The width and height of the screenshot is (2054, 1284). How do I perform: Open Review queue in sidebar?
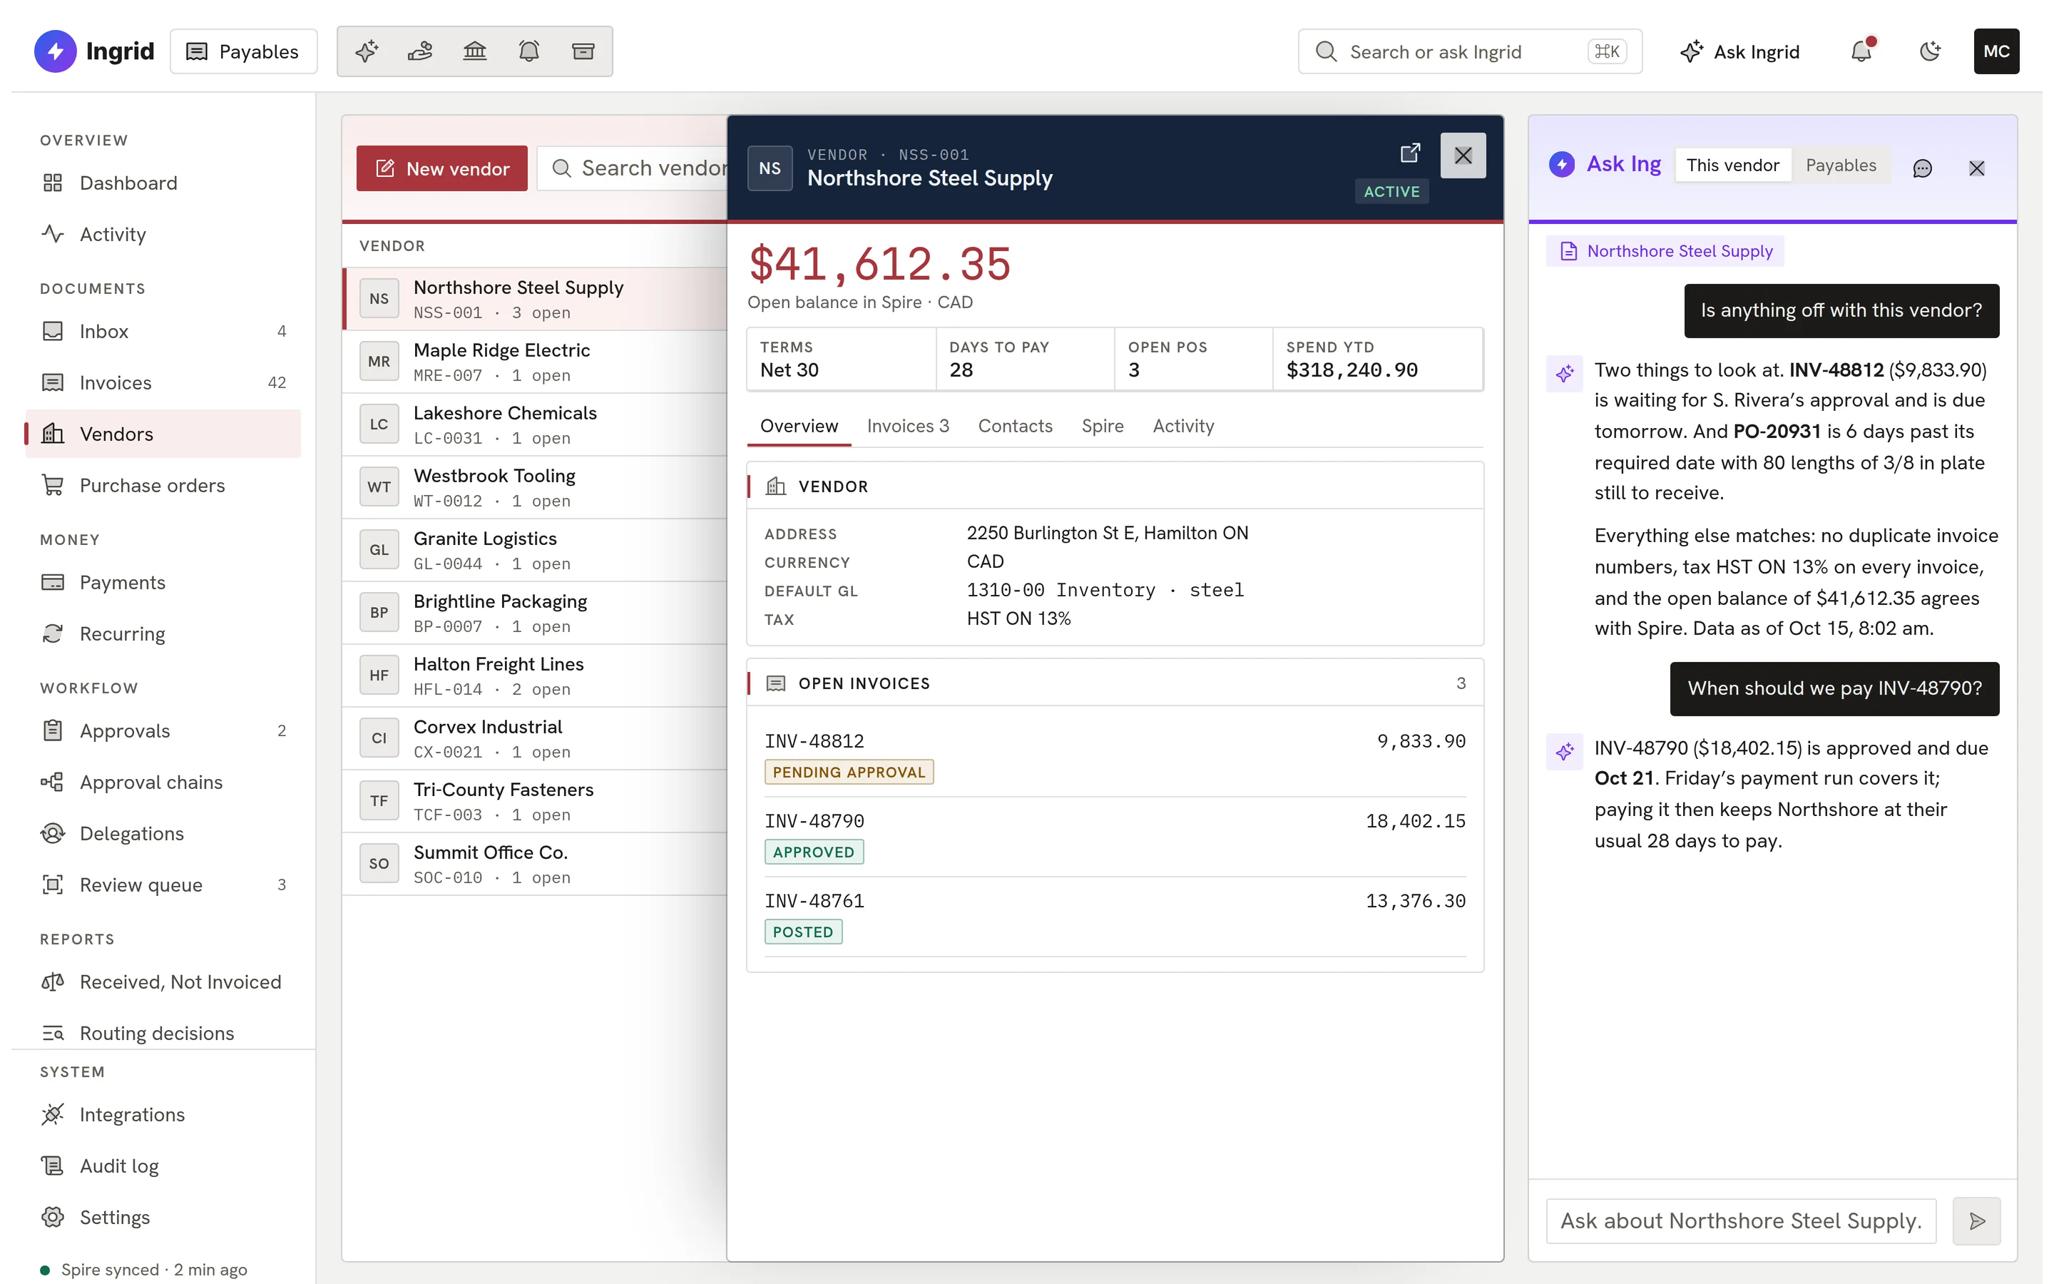163,885
